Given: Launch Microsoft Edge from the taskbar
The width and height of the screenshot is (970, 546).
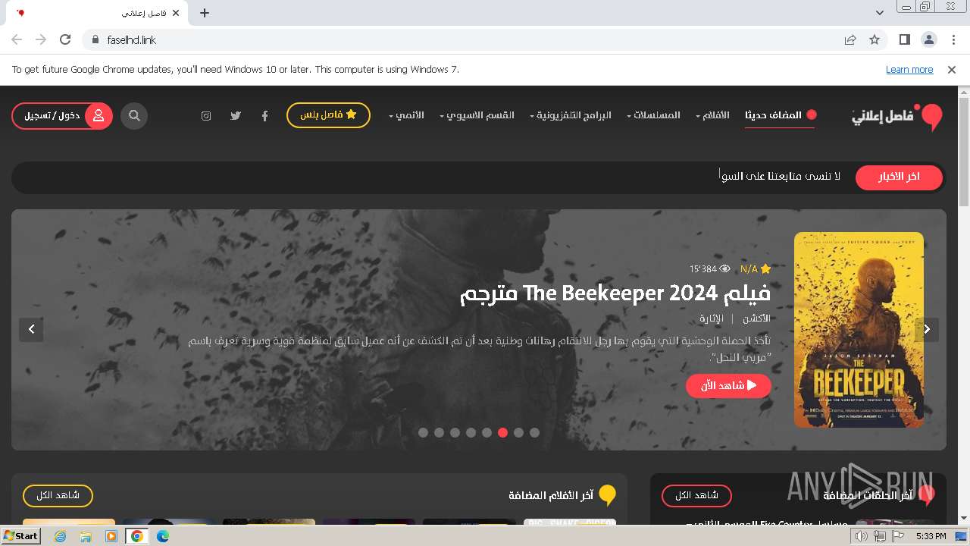Looking at the screenshot, I should pos(163,536).
